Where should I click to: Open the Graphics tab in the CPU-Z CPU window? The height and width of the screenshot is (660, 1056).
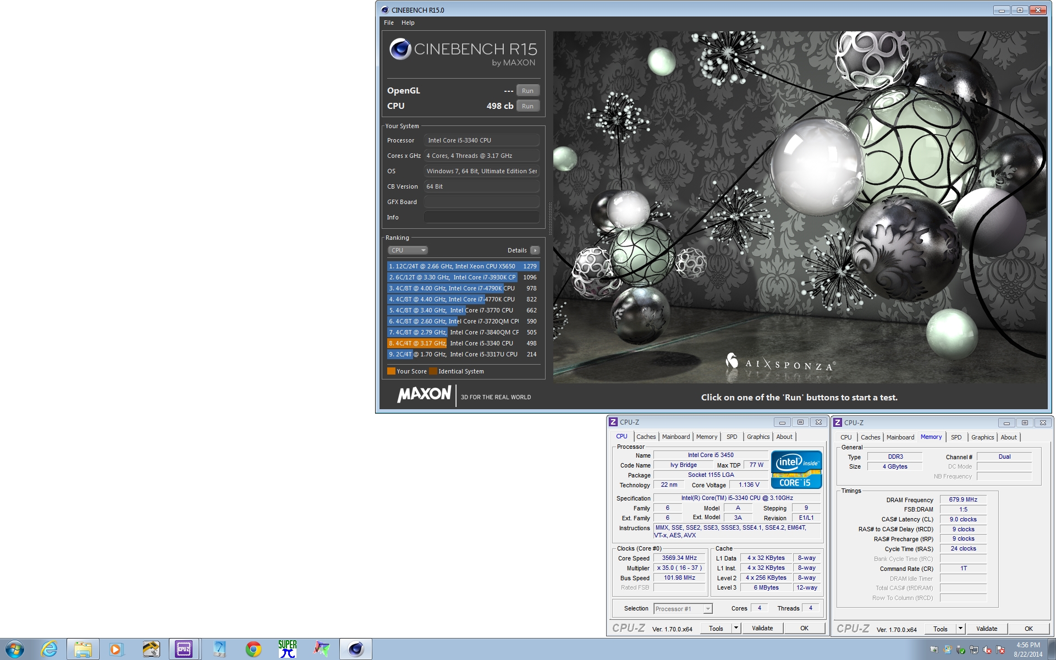758,437
